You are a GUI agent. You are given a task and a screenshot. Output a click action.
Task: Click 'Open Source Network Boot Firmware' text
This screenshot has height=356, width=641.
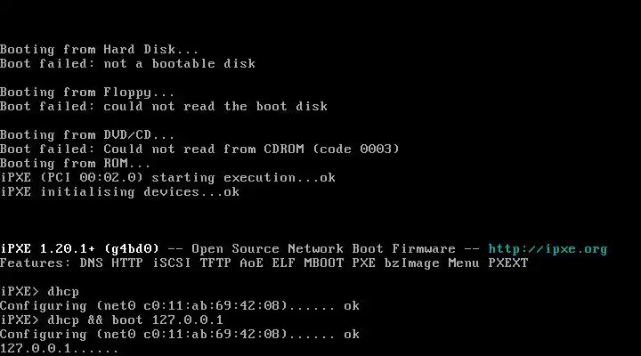pos(323,249)
